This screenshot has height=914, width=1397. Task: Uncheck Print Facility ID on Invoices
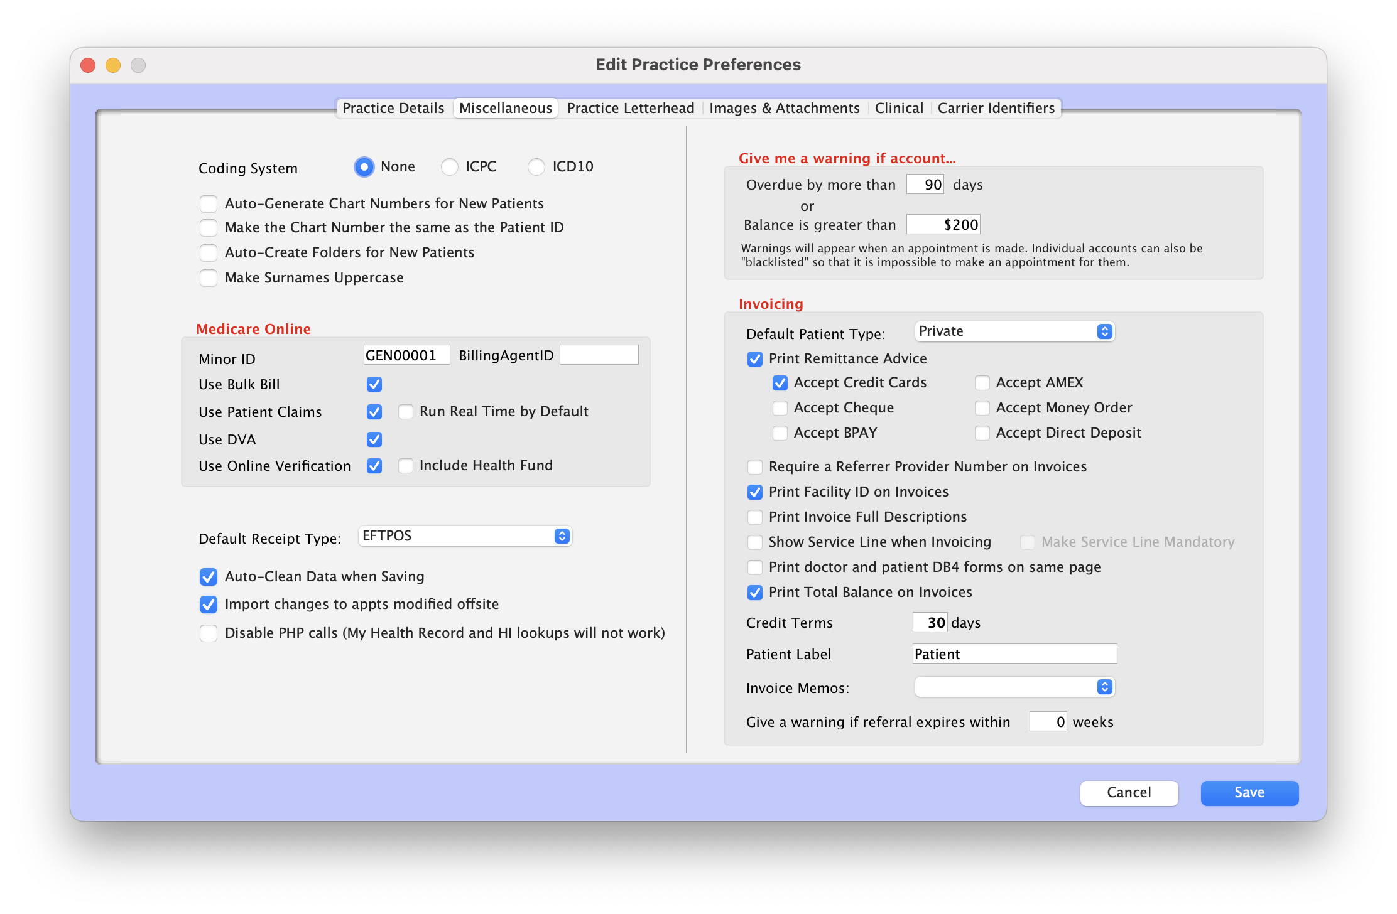click(755, 492)
